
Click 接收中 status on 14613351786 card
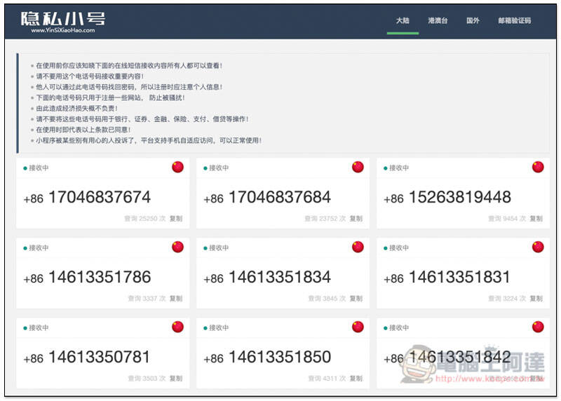[36, 247]
